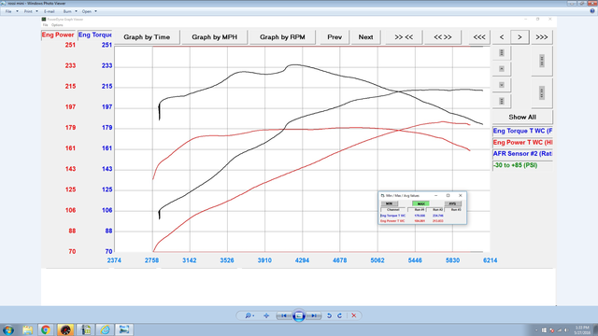Screen dimensions: 598x336
Task: Click the Channel column header
Action: point(392,210)
